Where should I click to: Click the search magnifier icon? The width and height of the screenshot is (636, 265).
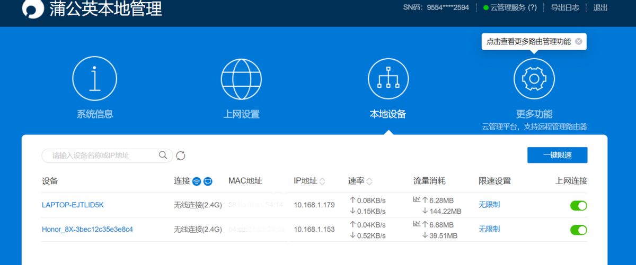click(x=163, y=155)
